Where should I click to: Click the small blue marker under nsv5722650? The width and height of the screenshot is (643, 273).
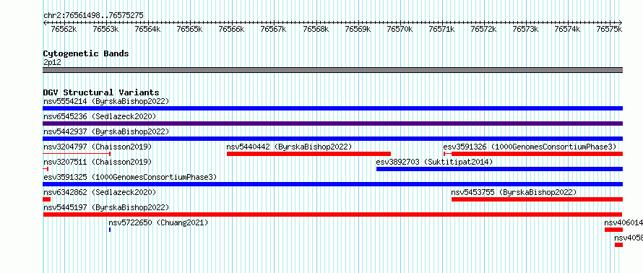(110, 230)
